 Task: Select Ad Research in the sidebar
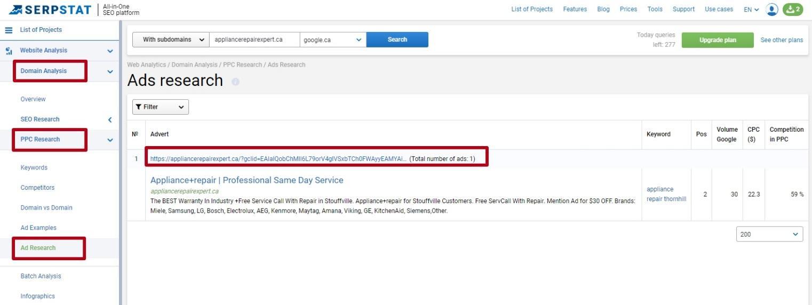click(x=38, y=248)
